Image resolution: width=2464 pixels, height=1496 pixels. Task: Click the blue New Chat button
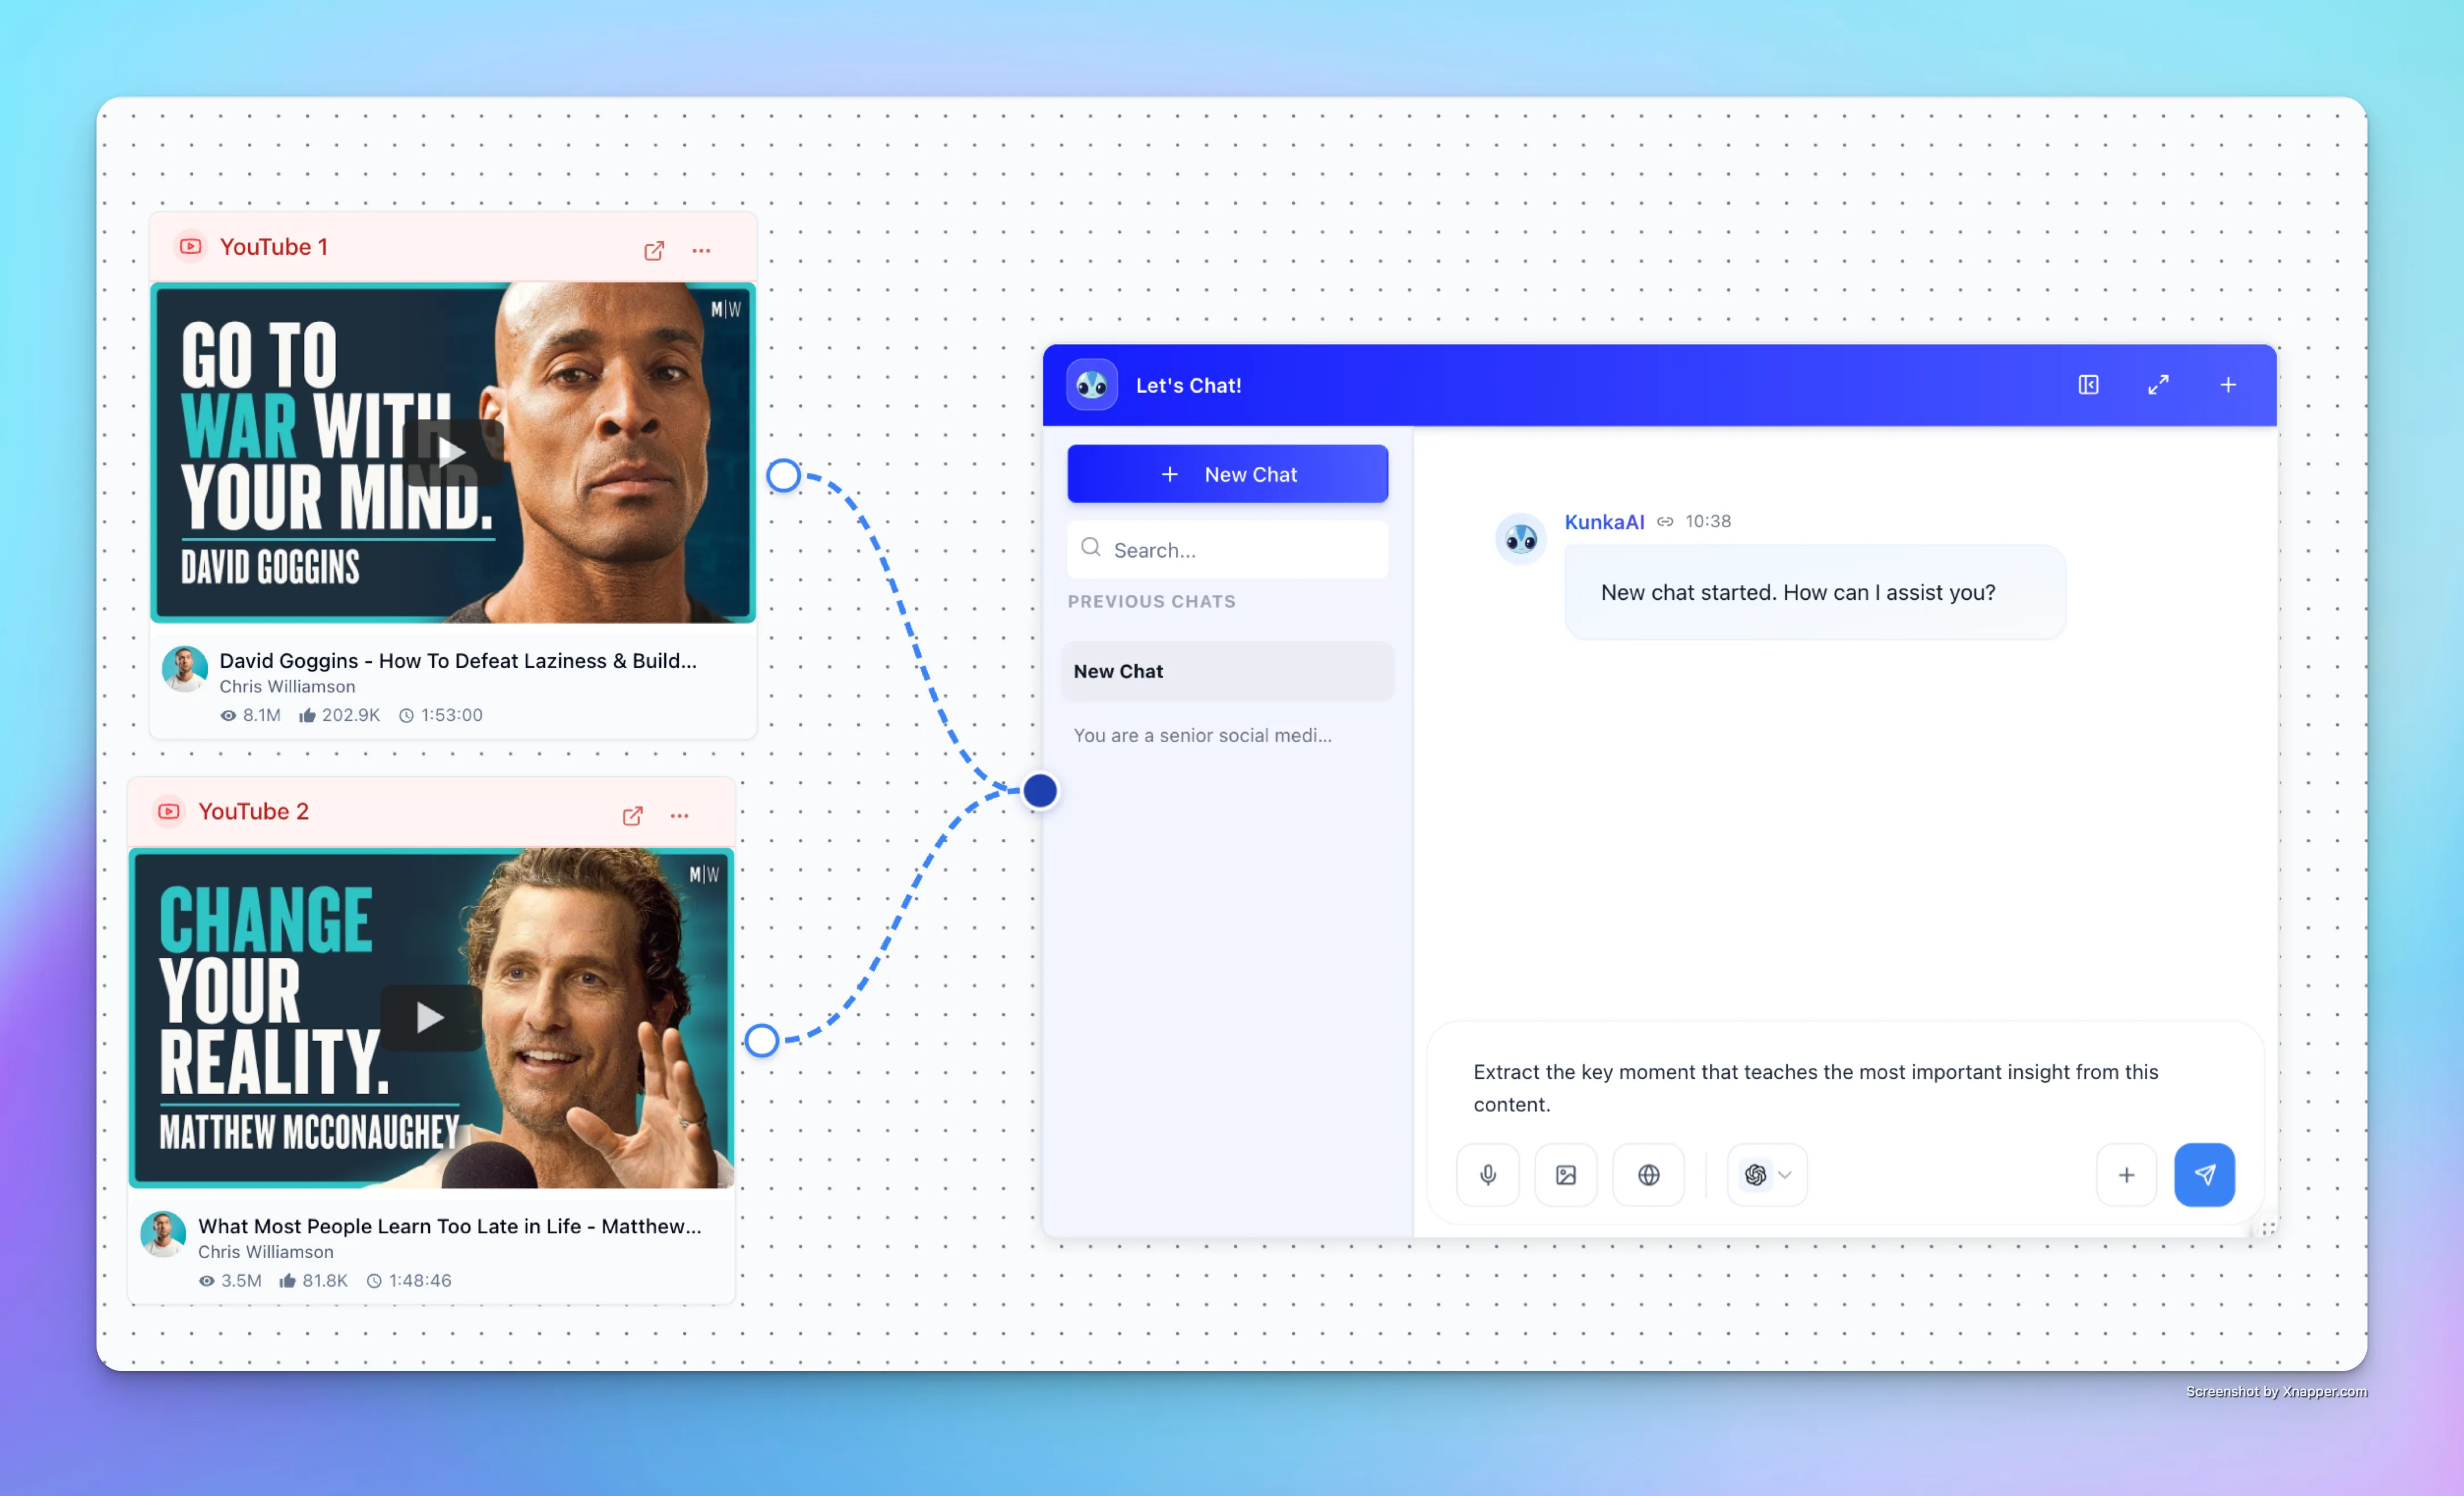[1227, 474]
